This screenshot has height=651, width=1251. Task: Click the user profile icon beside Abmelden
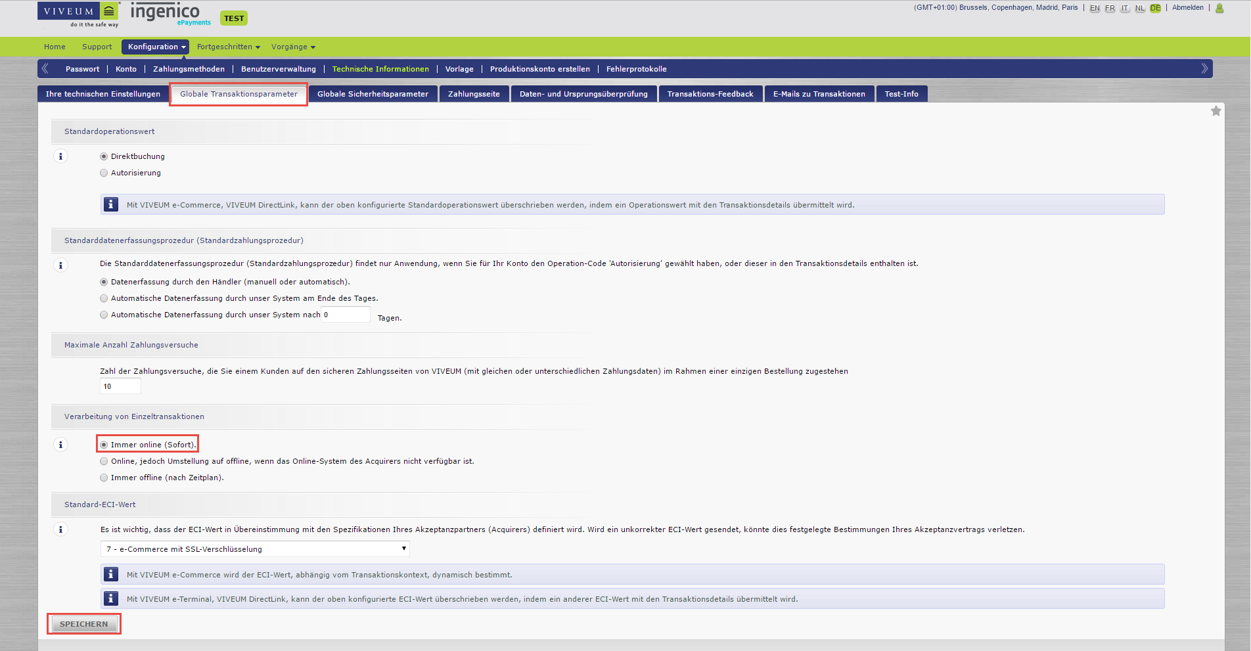click(x=1219, y=9)
